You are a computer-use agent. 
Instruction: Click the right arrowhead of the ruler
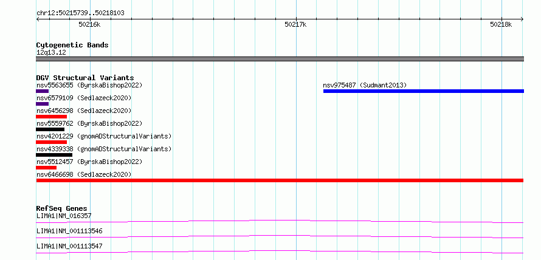pyautogui.click(x=522, y=19)
